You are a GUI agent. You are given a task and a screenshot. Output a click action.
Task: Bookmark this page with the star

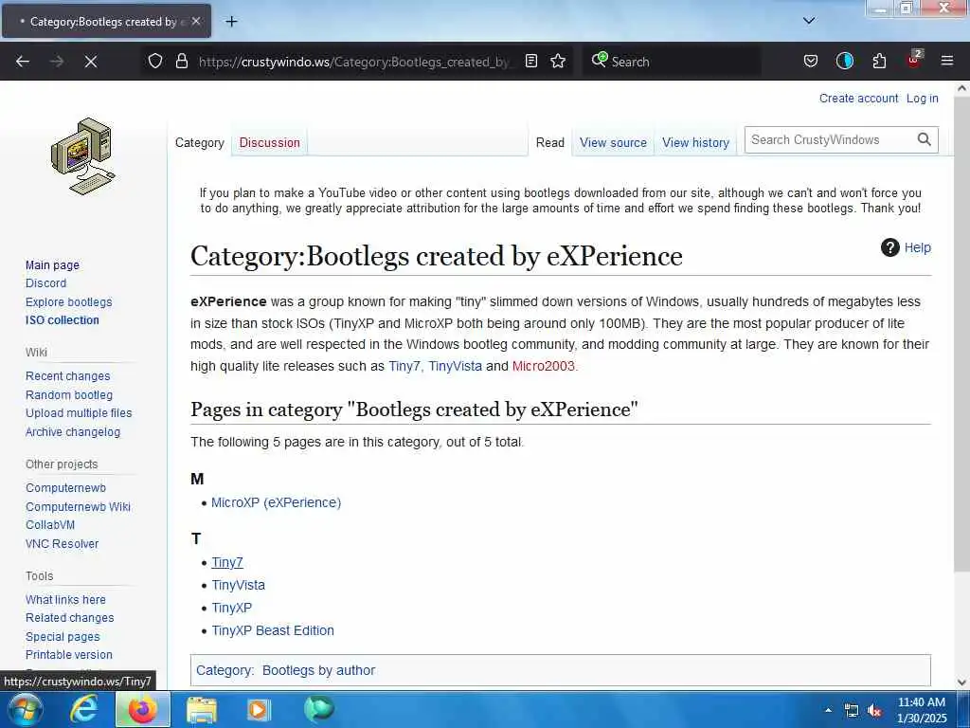pos(558,61)
